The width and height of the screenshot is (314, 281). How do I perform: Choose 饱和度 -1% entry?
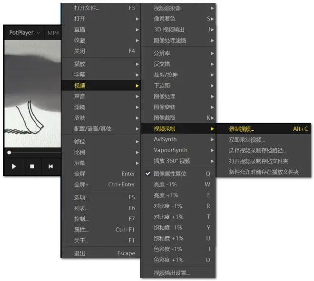click(178, 228)
